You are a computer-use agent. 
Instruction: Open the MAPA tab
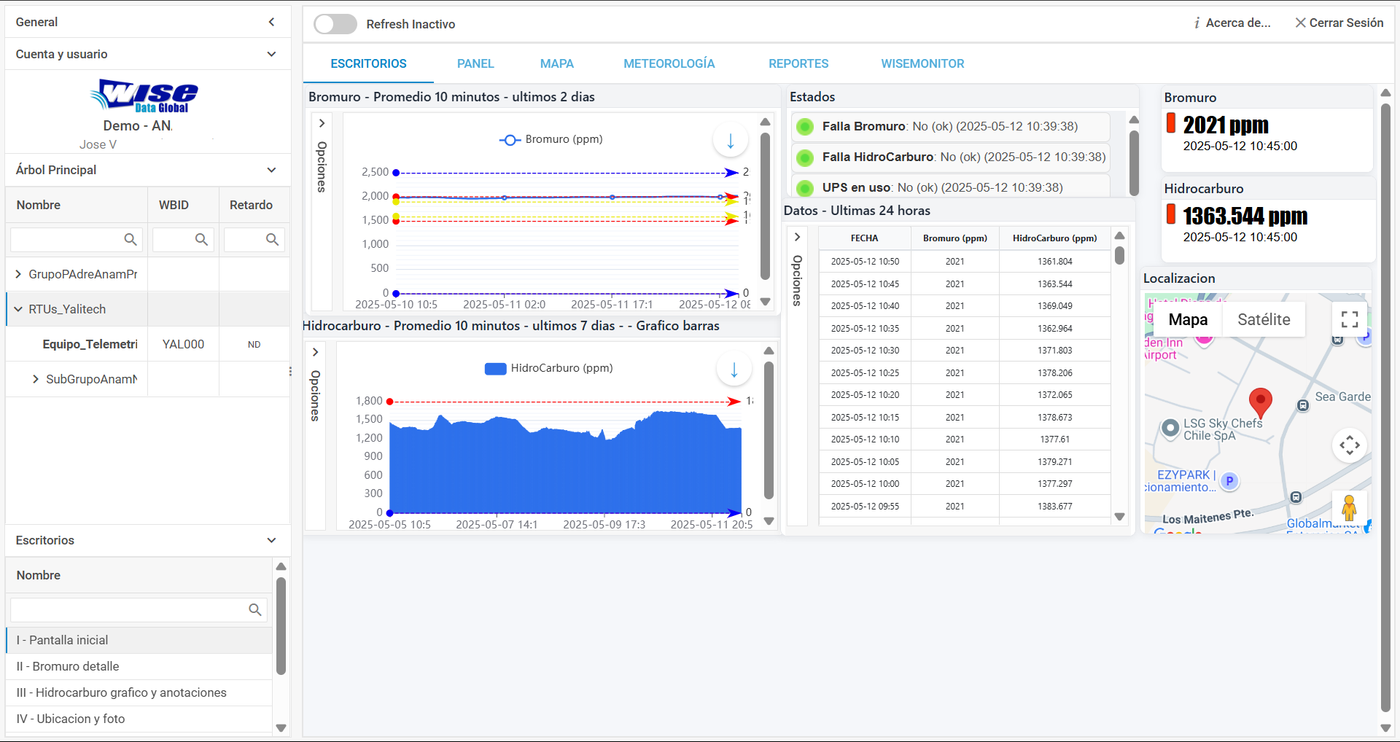coord(557,63)
